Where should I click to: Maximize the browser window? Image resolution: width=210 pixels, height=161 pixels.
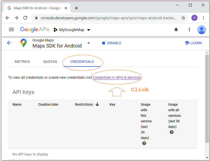click(x=190, y=5)
